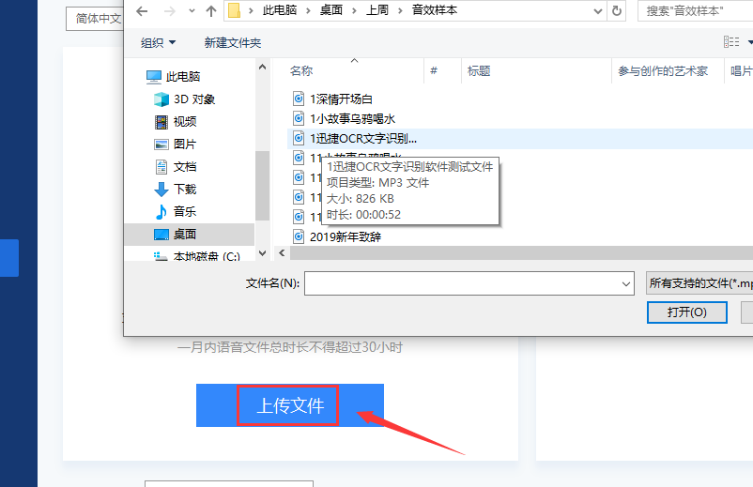This screenshot has height=487, width=753.
Task: Select file 1迅捷OCR文字识别...
Action: 363,138
